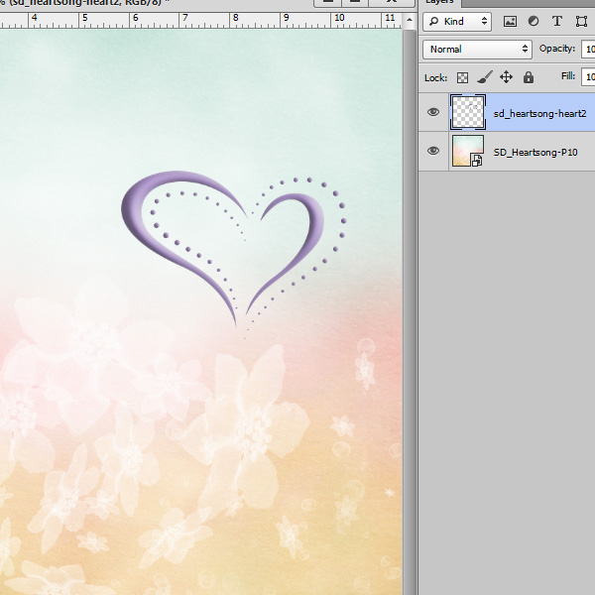Hide the sd_heartsong-heart2 layer
This screenshot has width=595, height=595.
pos(433,112)
